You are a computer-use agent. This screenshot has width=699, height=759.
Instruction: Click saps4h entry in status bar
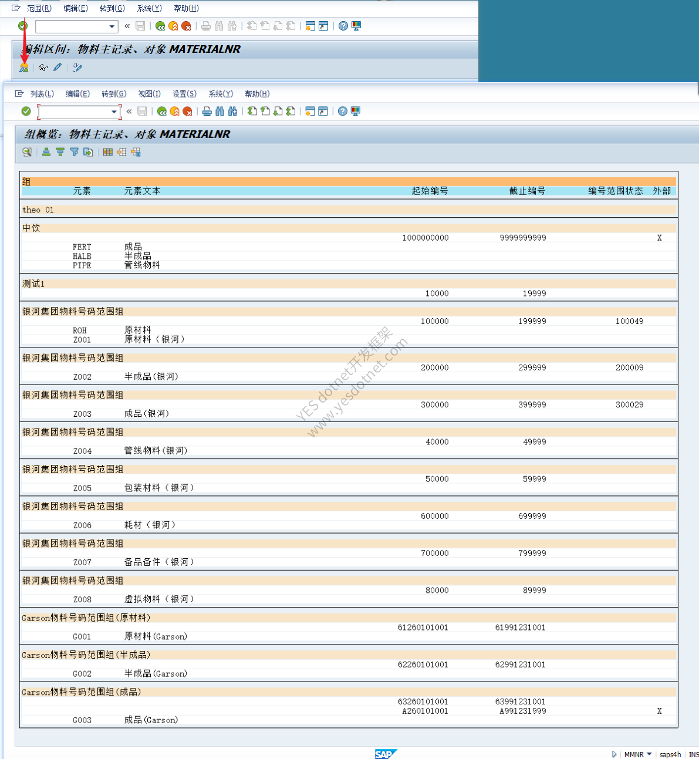(x=670, y=754)
